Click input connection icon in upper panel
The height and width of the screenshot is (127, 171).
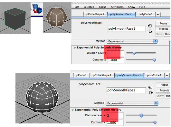(150, 26)
